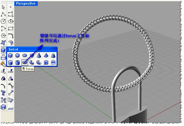Choose Sphere in the Solid flyout
This screenshot has height=126, width=184.
18,55
